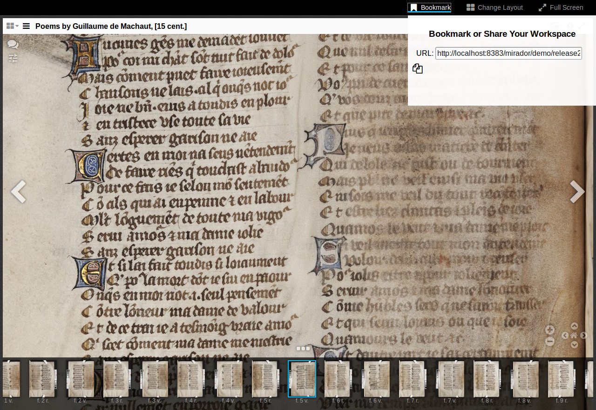596x410 pixels.
Task: Click the bookmark URL input field
Action: pos(508,53)
